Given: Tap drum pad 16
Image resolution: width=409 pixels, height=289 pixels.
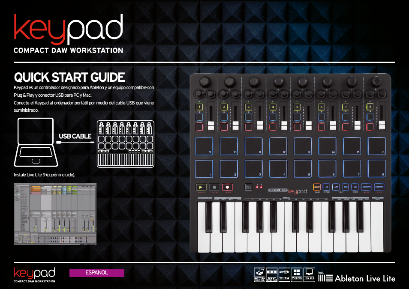Looking at the screenshot, I should pyautogui.click(x=377, y=146).
